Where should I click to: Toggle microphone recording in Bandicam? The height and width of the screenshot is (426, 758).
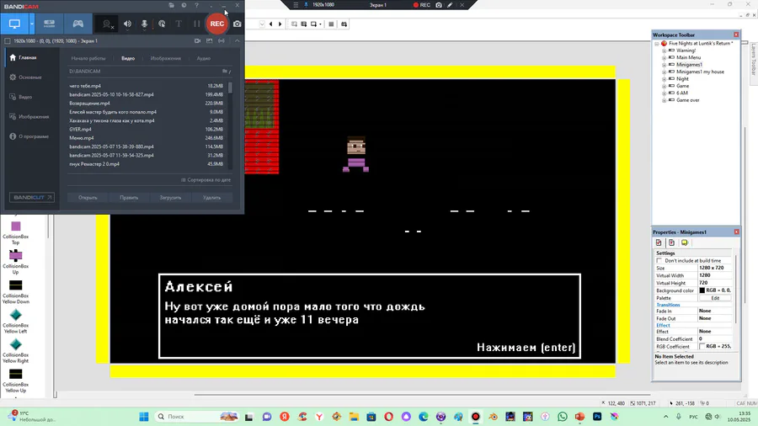144,24
